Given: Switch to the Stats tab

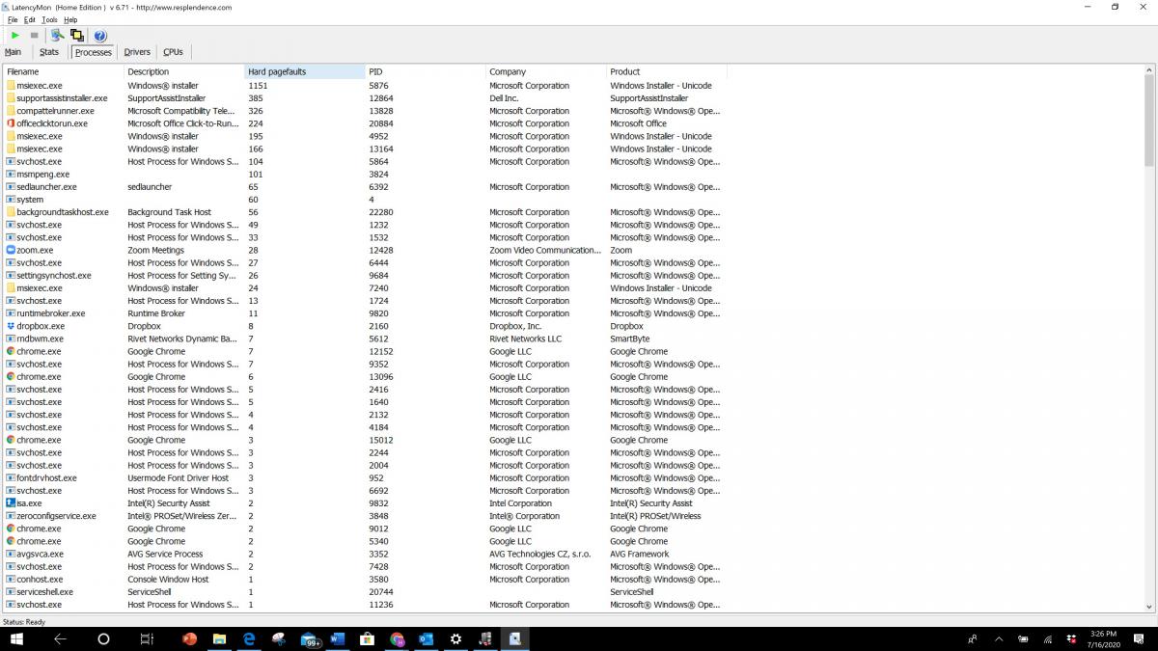Looking at the screenshot, I should [x=49, y=52].
